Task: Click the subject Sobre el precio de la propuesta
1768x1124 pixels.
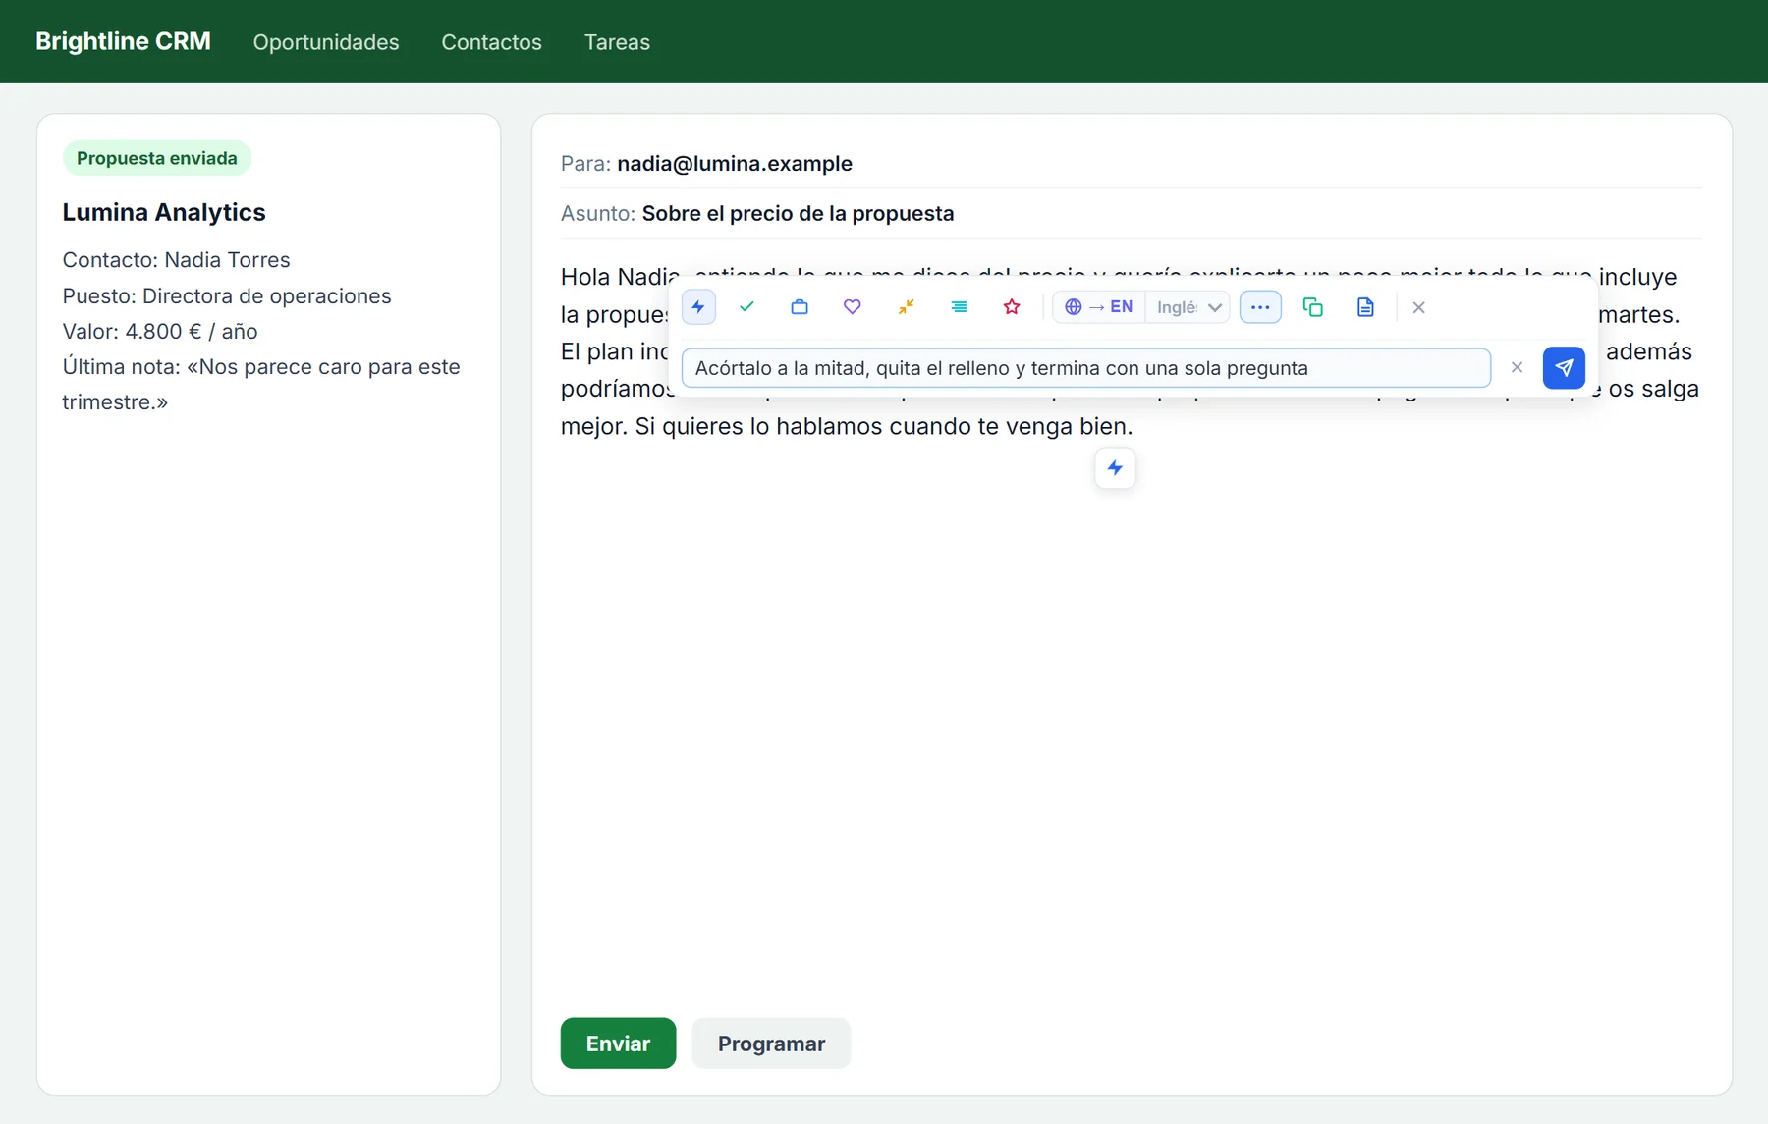Action: 798,214
